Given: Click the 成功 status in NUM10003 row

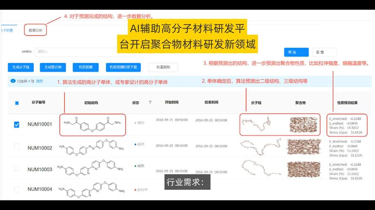Looking at the screenshot, I should [x=140, y=166].
